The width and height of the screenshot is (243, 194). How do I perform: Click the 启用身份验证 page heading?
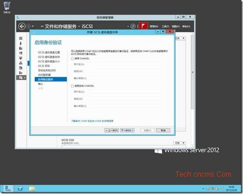pos(48,43)
